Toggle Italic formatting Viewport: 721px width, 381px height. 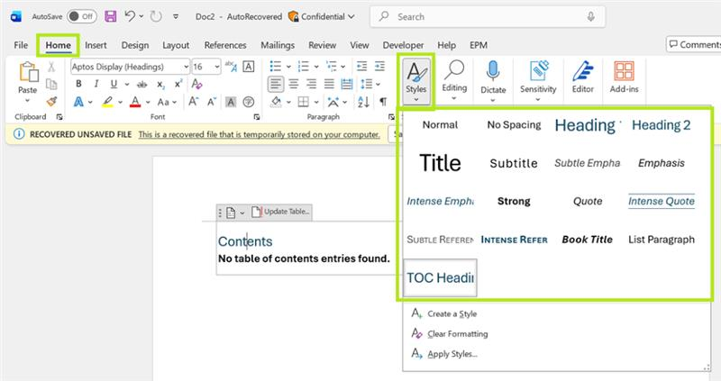tap(96, 84)
